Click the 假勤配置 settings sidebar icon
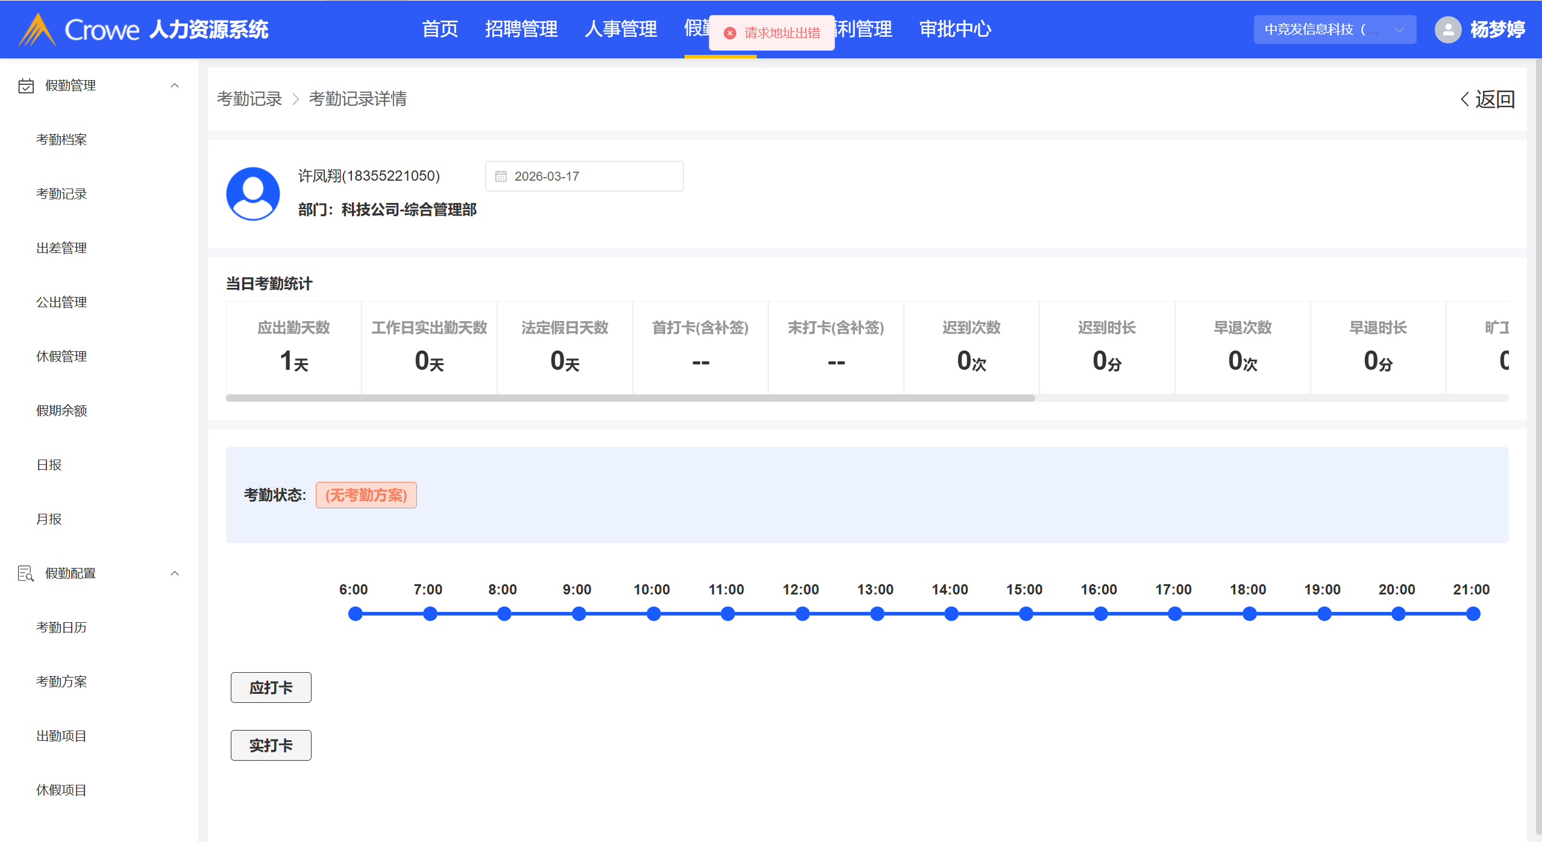Image resolution: width=1542 pixels, height=842 pixels. pyautogui.click(x=25, y=573)
